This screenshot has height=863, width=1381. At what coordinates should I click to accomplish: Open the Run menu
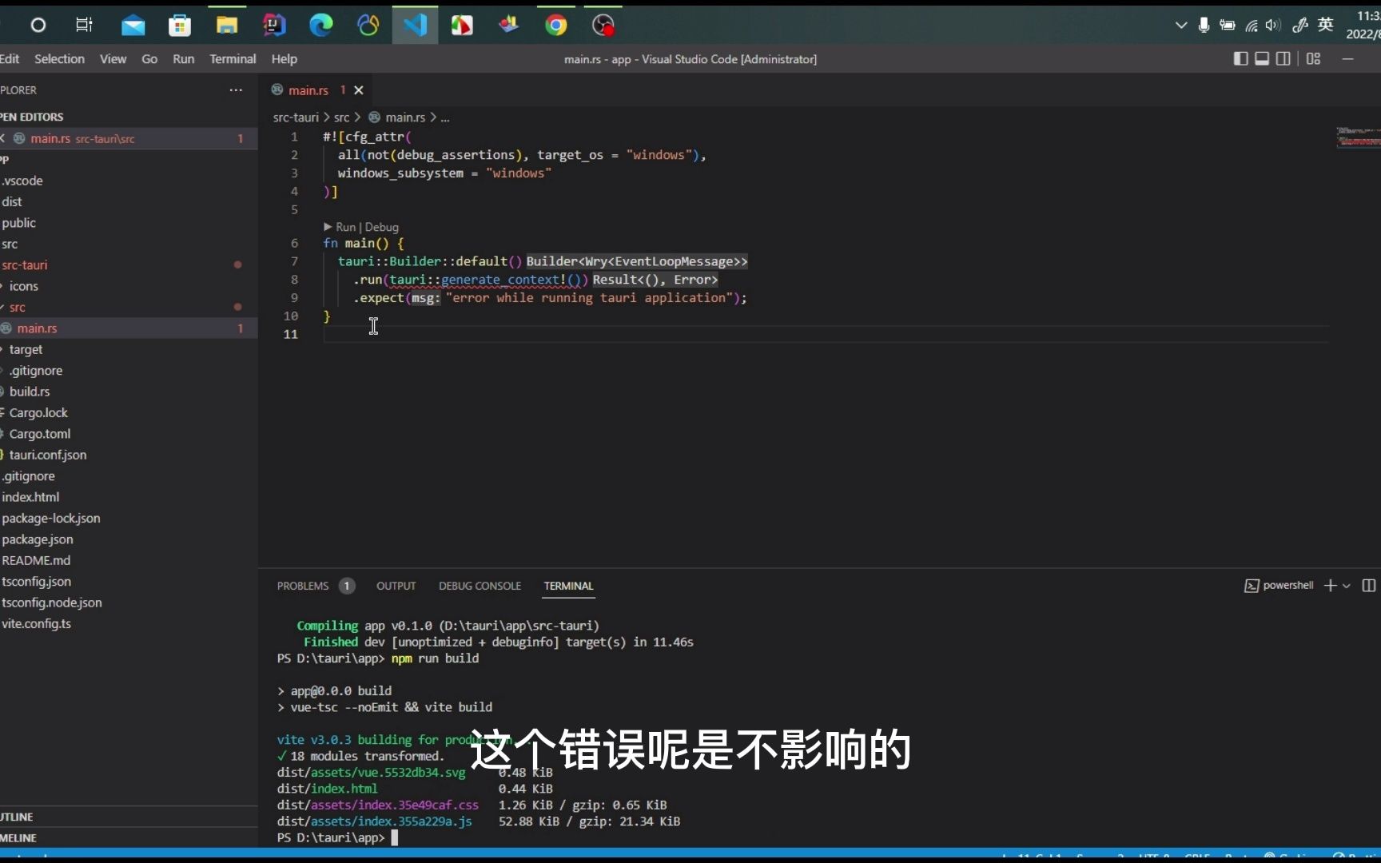tap(183, 58)
